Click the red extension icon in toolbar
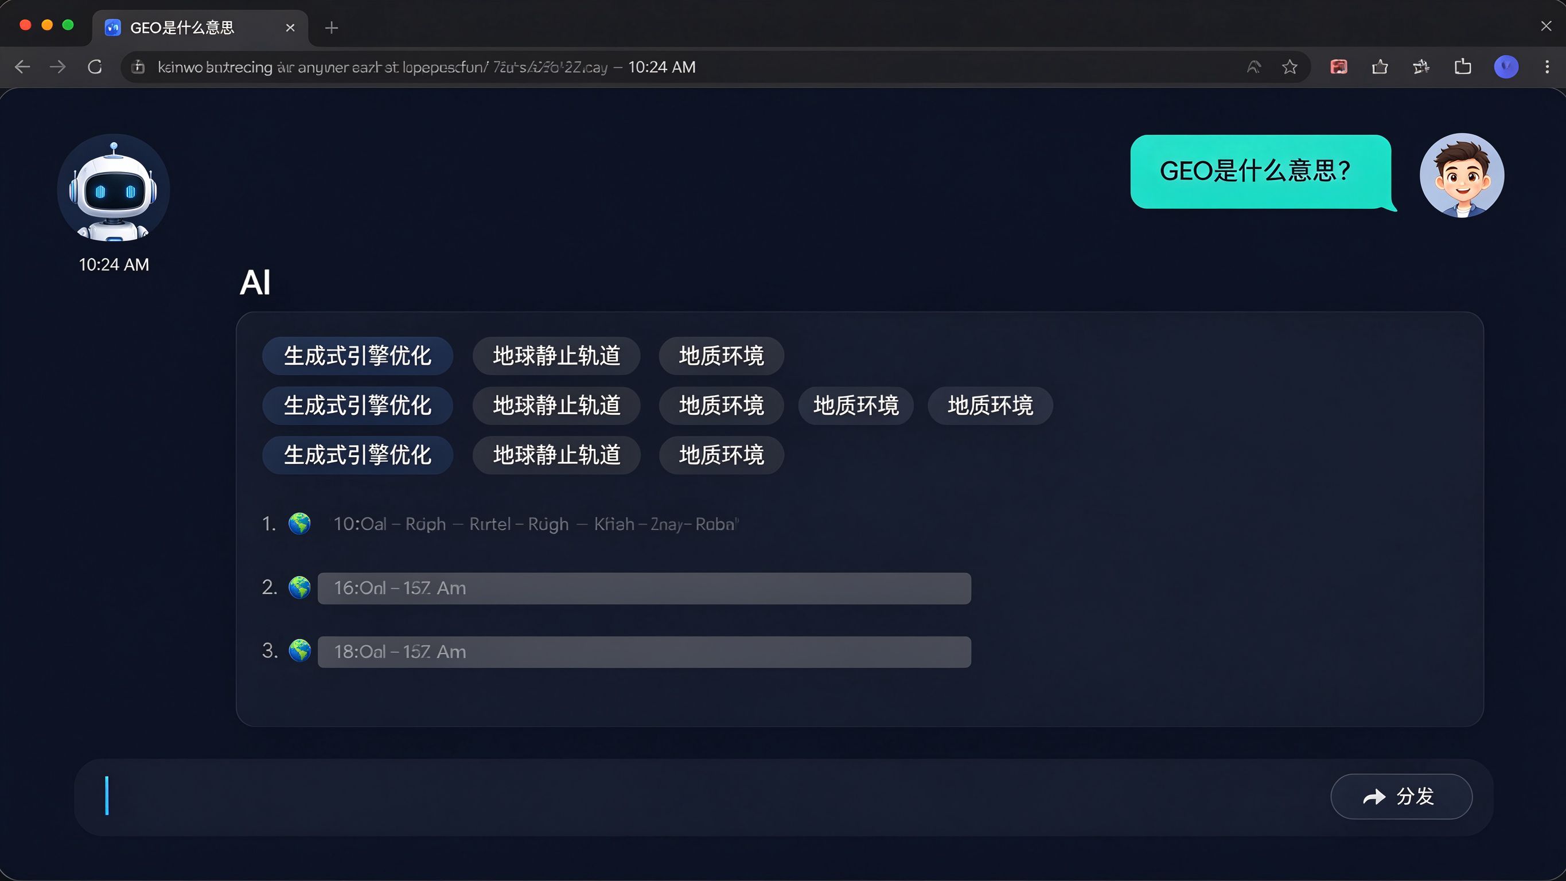 [1339, 67]
